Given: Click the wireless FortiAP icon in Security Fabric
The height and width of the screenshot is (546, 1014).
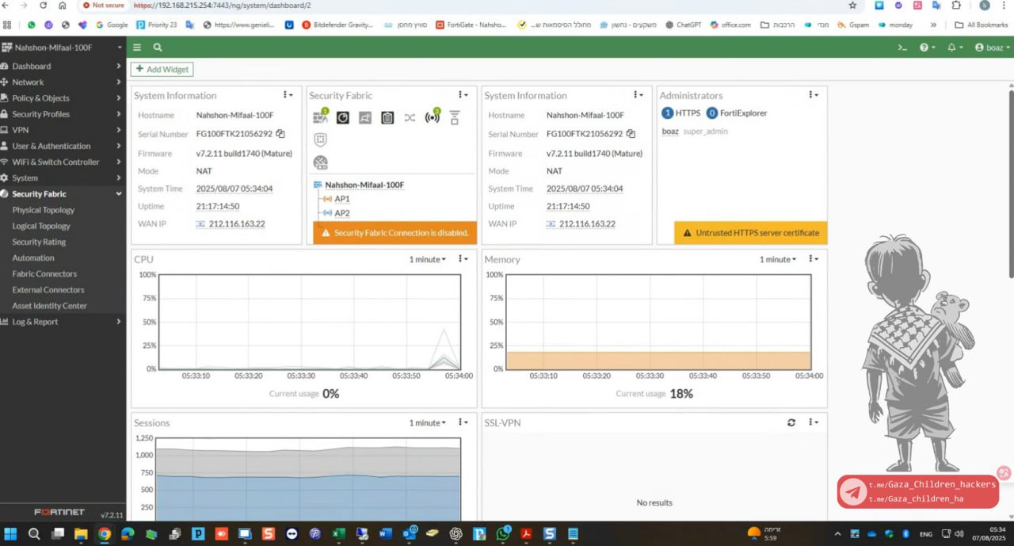Looking at the screenshot, I should click(432, 117).
